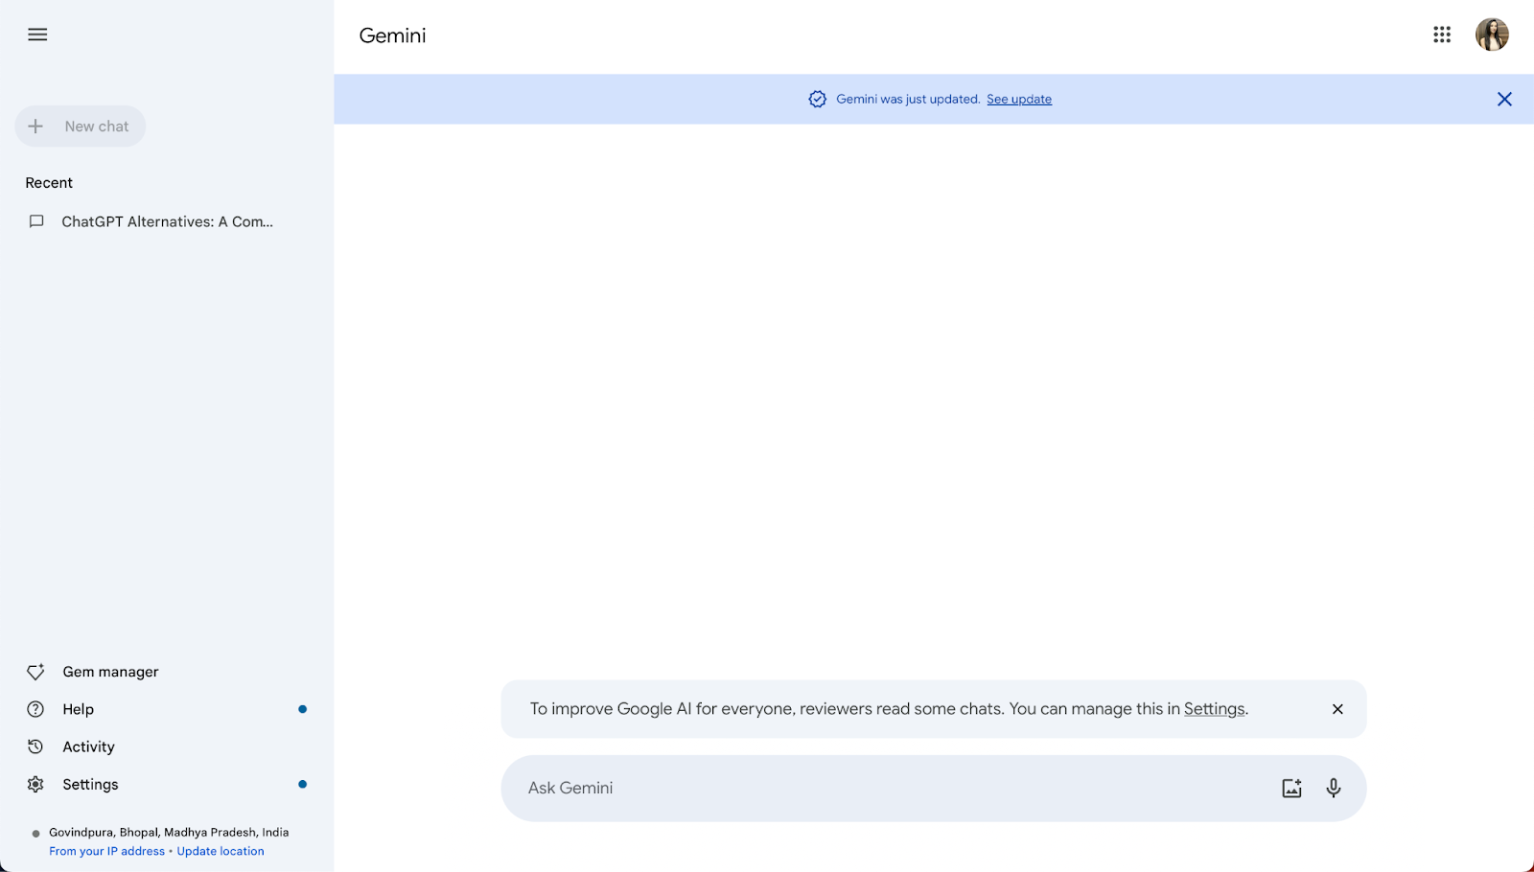The image size is (1534, 872).
Task: Click the blue notification dot next to Help
Action: point(302,709)
